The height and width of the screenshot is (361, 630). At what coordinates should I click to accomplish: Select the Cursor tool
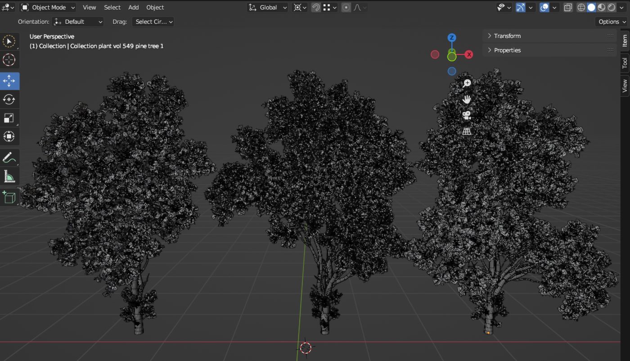point(9,60)
